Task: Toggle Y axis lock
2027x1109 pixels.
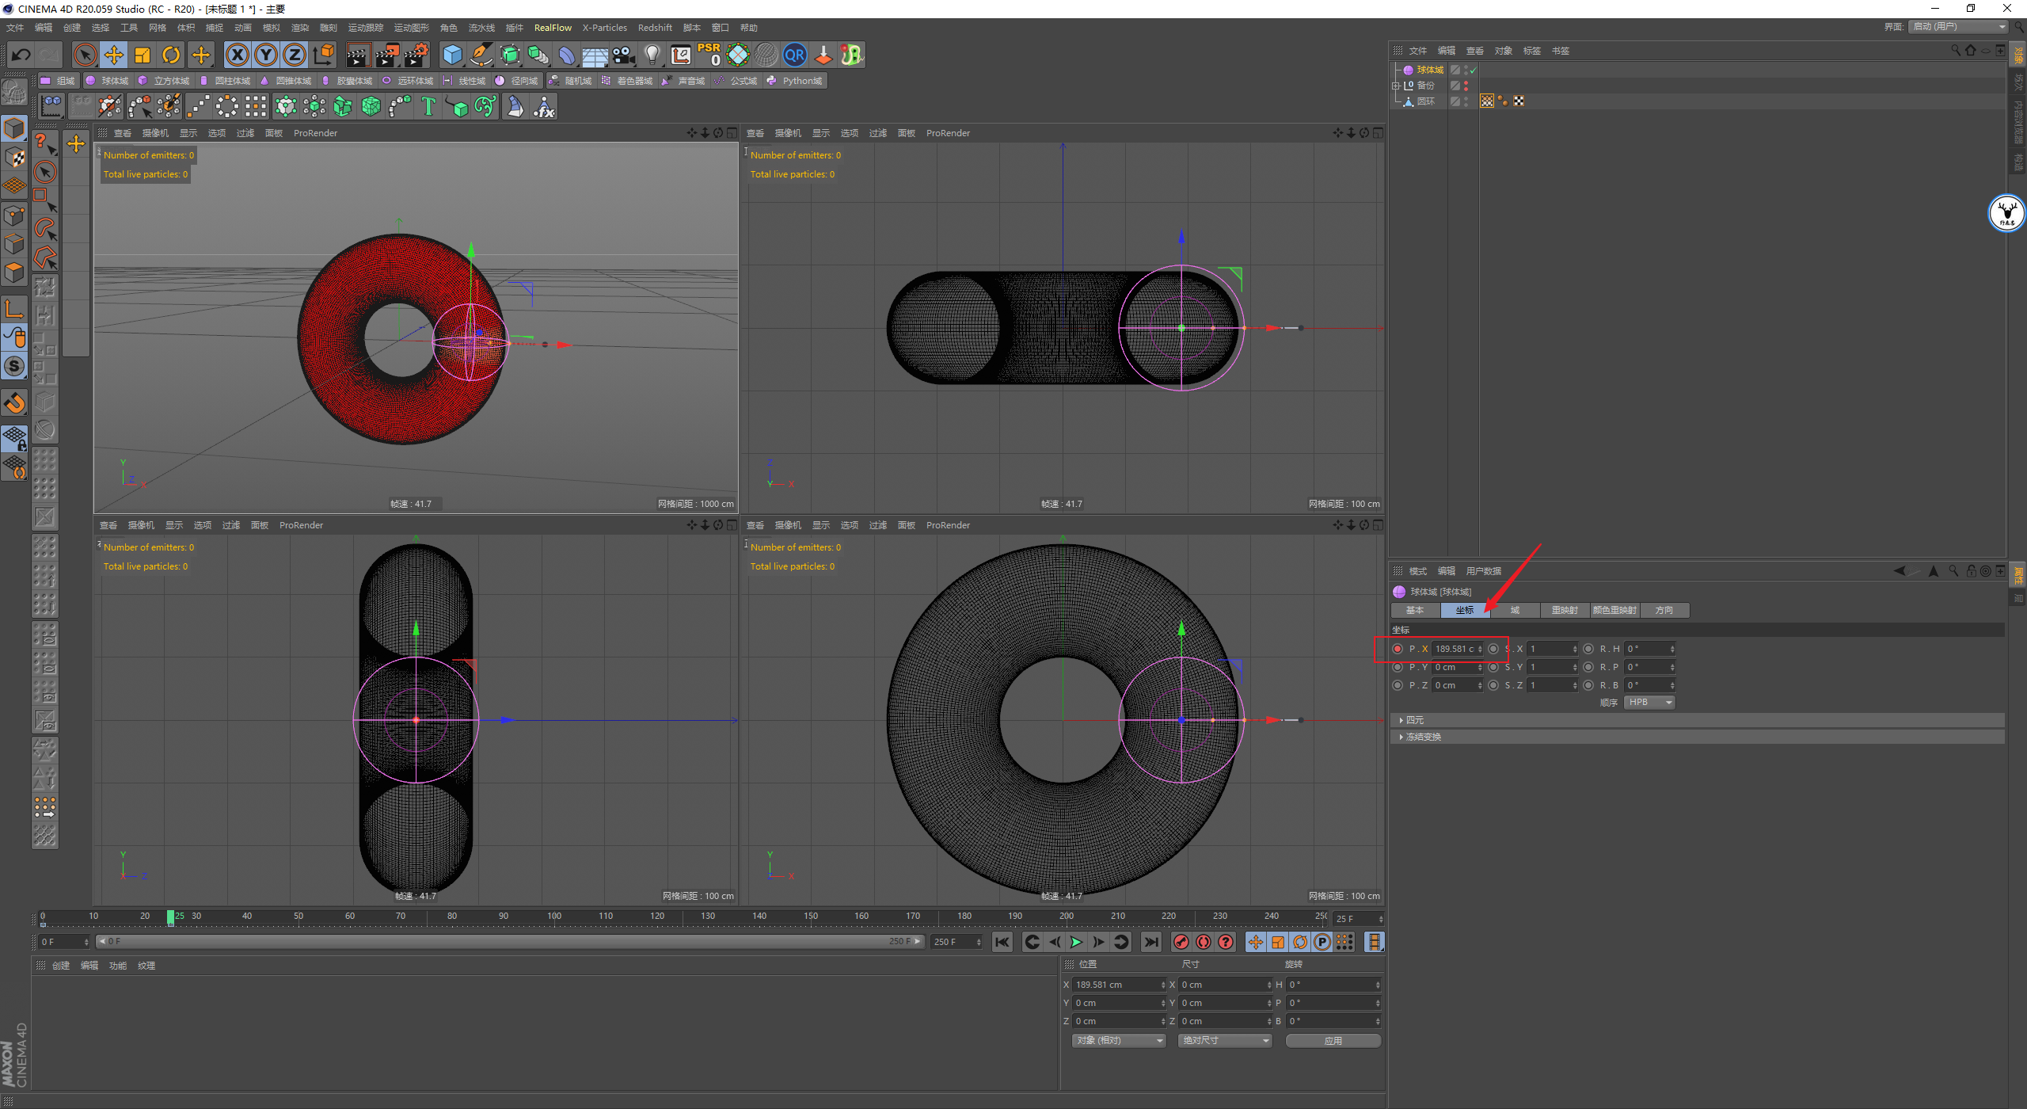Action: click(266, 55)
